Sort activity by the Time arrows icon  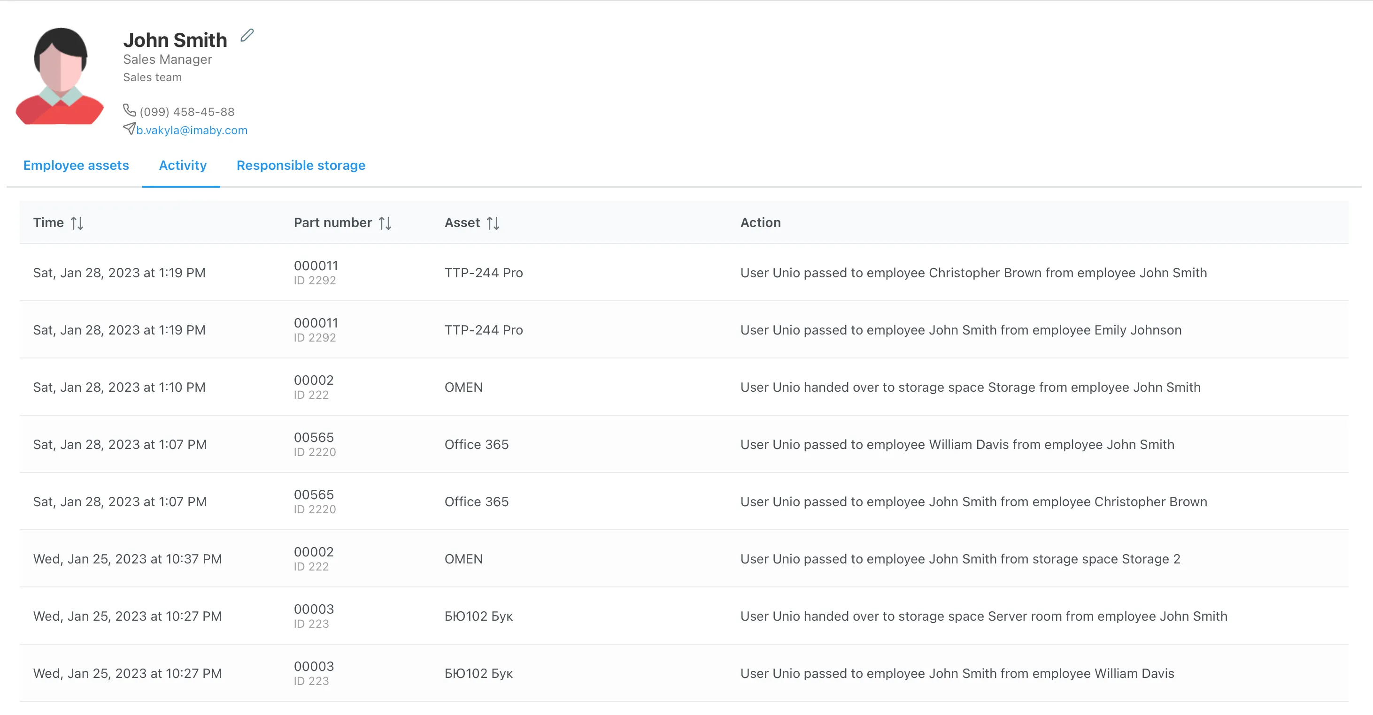point(77,223)
